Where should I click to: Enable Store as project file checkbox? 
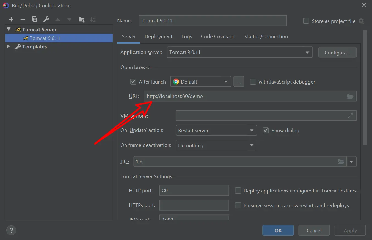click(x=306, y=21)
